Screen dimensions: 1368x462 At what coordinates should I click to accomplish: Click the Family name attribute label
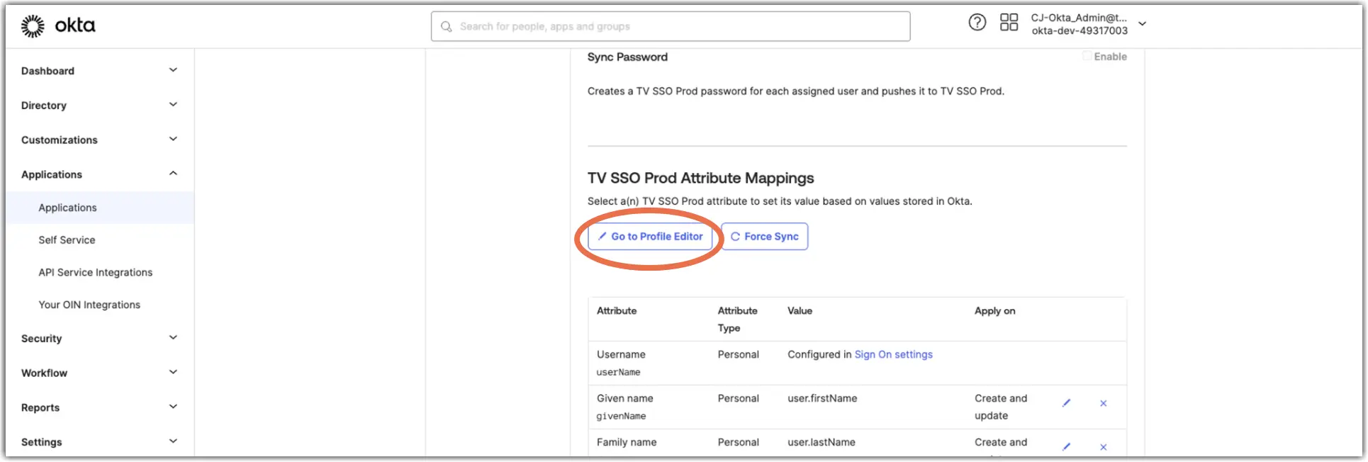(x=627, y=442)
